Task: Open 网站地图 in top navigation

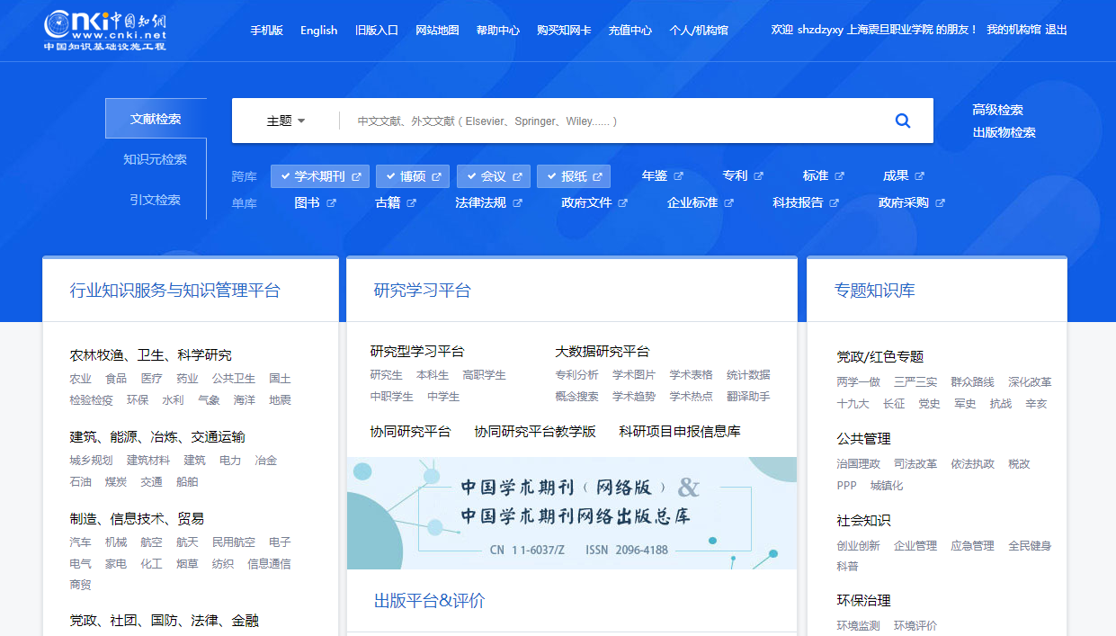Action: pos(437,30)
